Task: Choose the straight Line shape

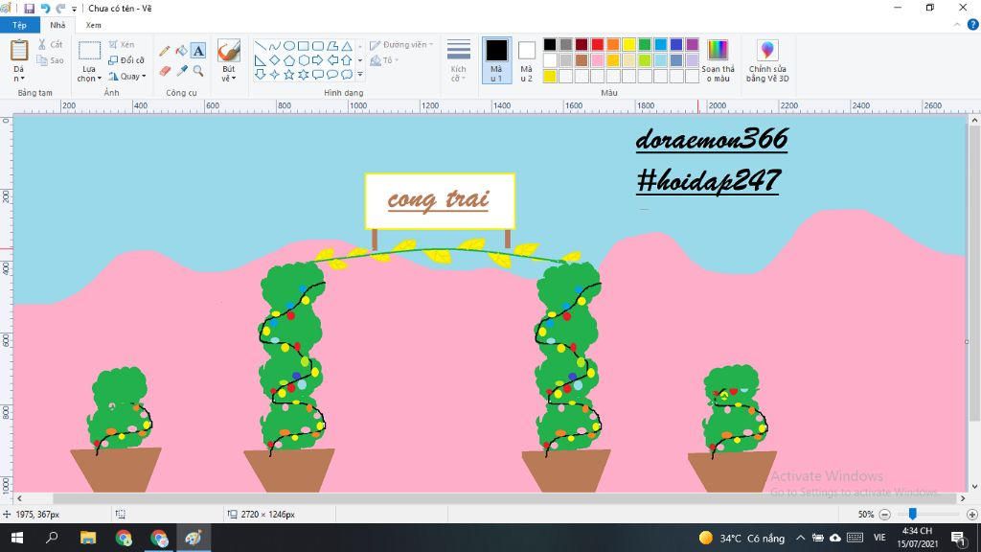Action: [261, 46]
